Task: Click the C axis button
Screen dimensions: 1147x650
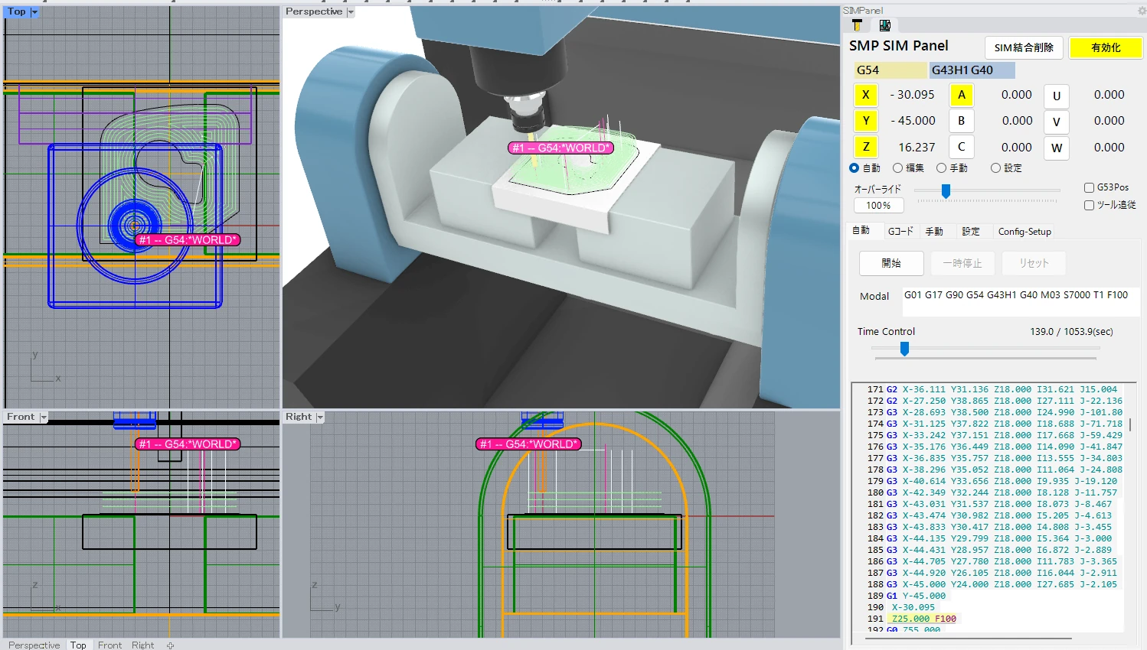Action: coord(962,147)
